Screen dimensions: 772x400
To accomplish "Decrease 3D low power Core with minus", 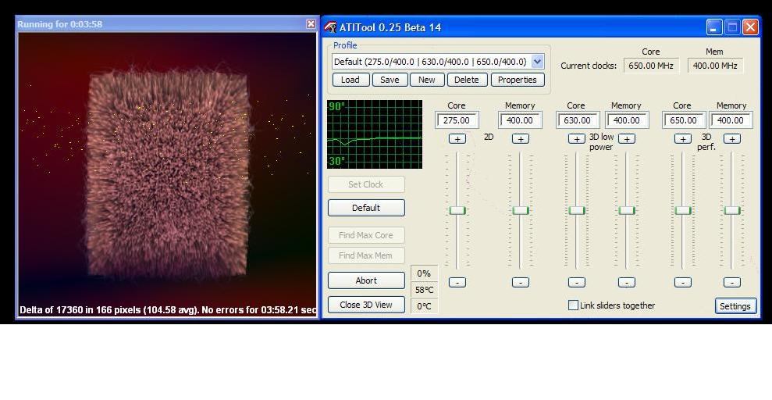I will point(577,282).
